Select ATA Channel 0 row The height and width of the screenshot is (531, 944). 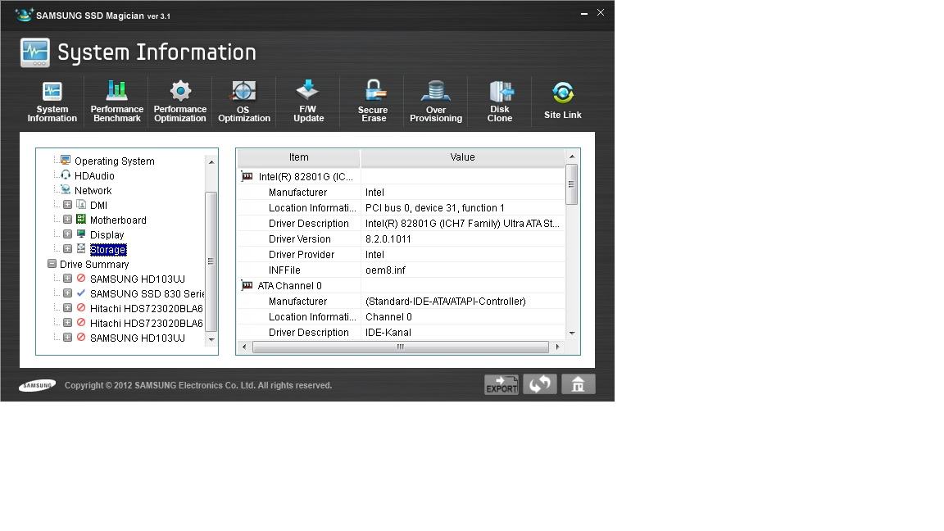pos(401,285)
